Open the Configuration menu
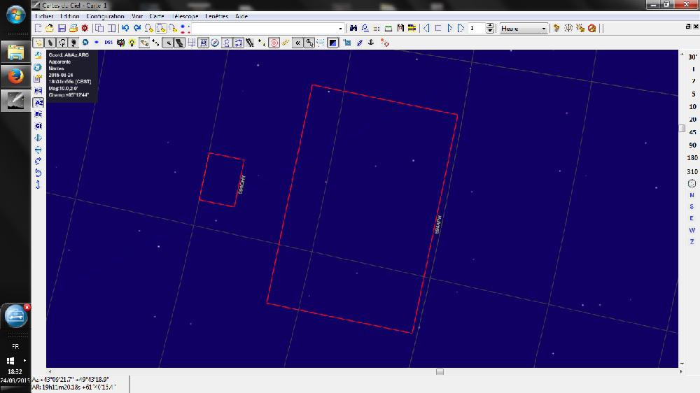The width and height of the screenshot is (700, 393). [106, 17]
